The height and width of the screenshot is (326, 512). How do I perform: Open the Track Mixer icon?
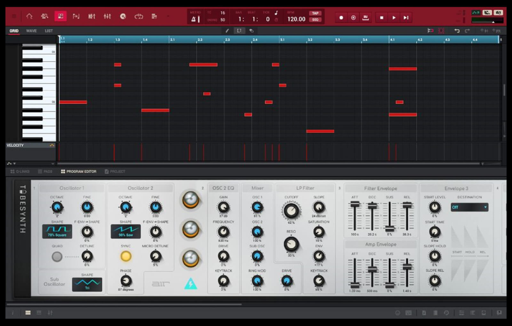click(92, 16)
